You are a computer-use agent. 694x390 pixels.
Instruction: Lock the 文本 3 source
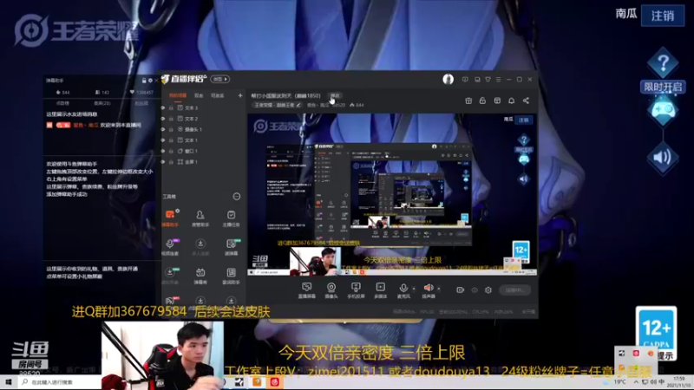click(x=171, y=107)
